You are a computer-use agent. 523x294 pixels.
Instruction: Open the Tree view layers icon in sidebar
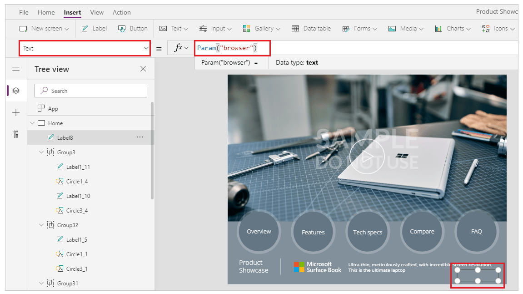click(16, 90)
